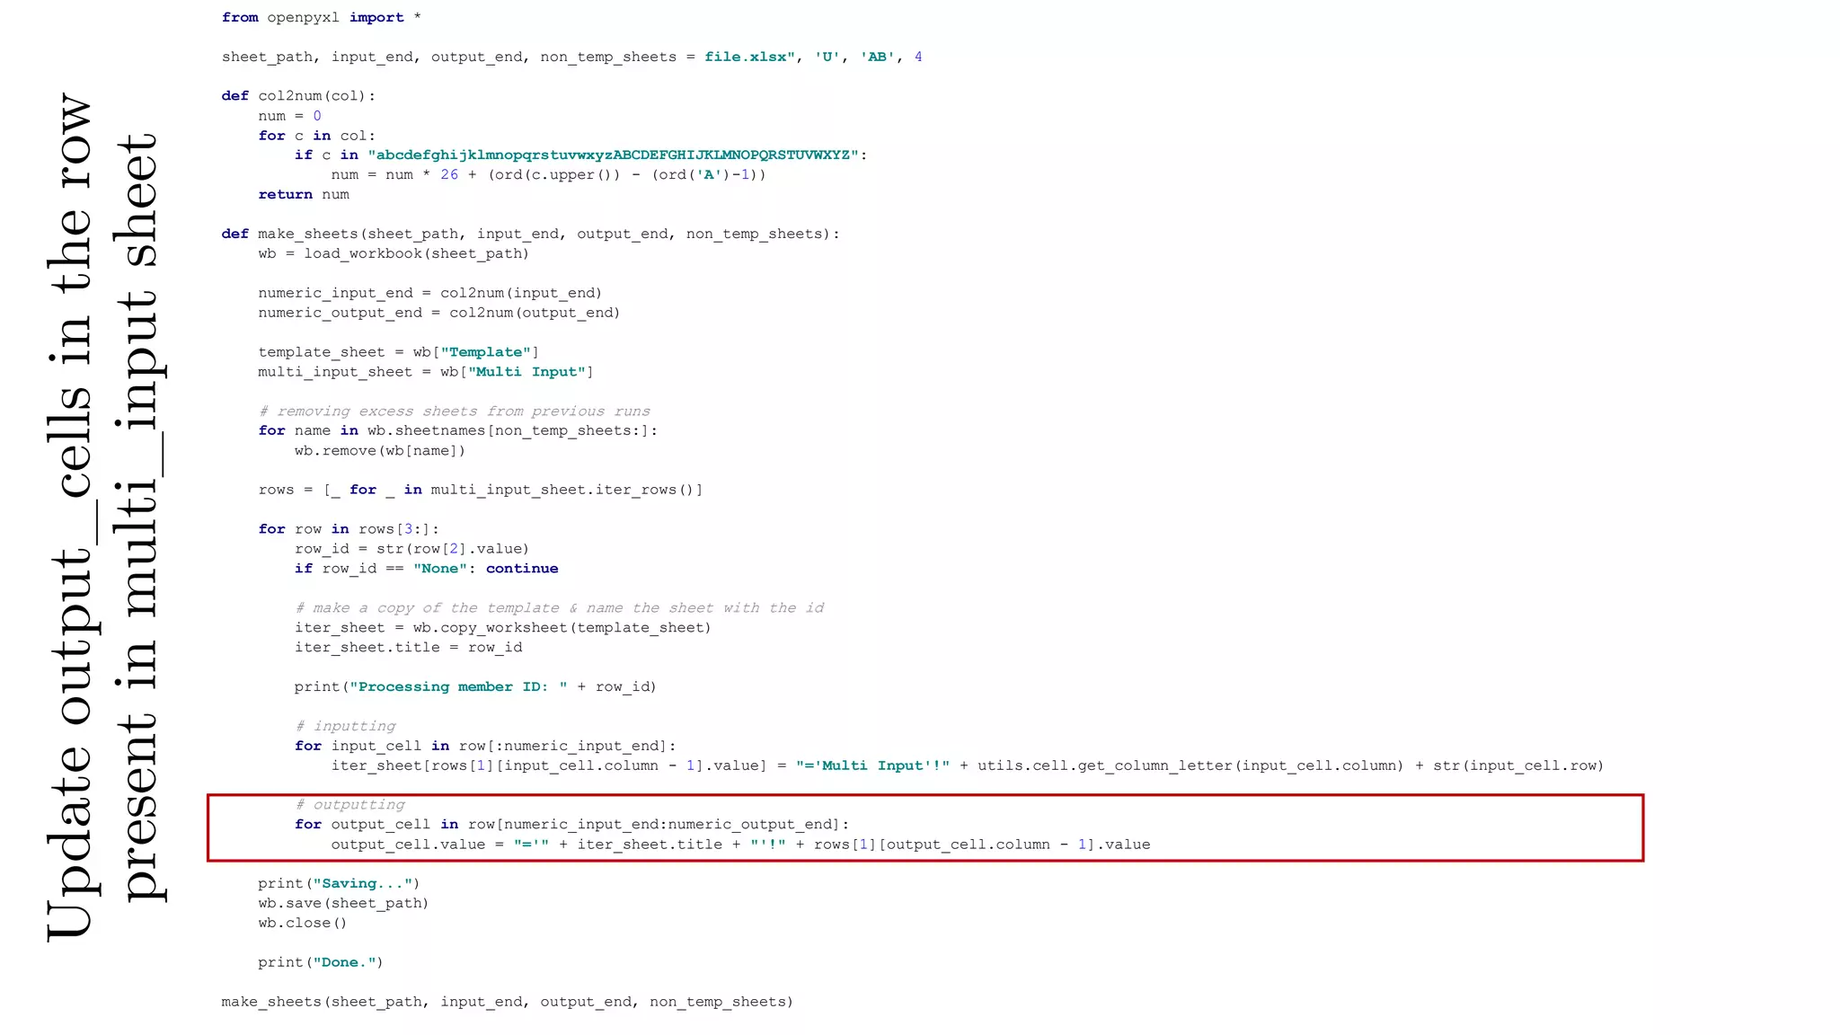Click the 'multi_input_sheet = wb["Multi Input"]' line
Viewport: 1840px width, 1035px height.
tap(426, 372)
